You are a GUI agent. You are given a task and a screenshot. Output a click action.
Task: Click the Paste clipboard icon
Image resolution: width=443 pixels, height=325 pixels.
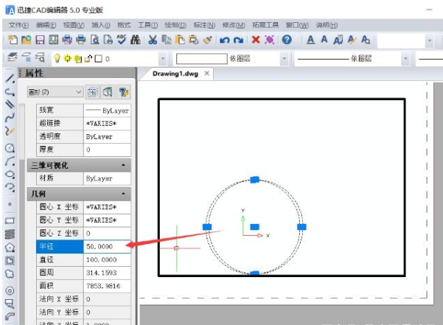click(180, 40)
